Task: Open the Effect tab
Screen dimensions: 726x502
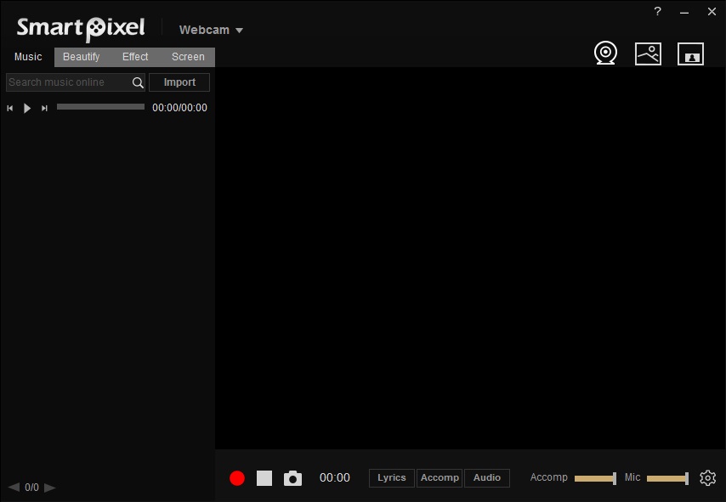Action: (134, 56)
